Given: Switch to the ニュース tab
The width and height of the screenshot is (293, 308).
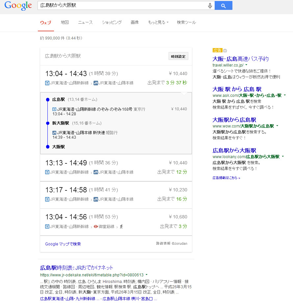Looking at the screenshot, I should coord(85,22).
